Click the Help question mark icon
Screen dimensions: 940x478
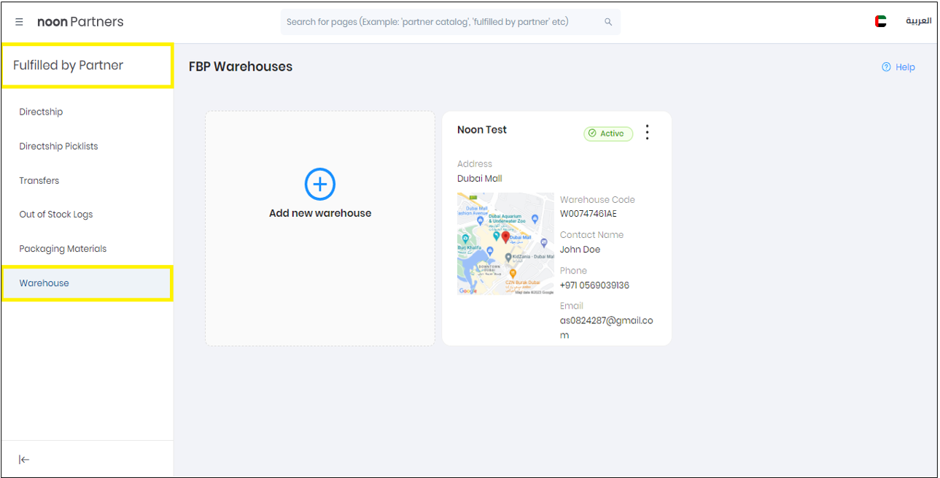[886, 67]
